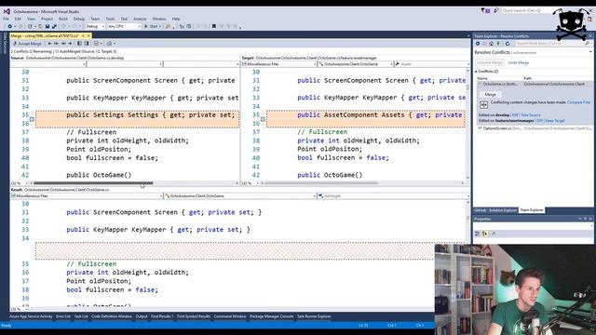Open the Resolve Conflicts page dropdown arrow
Image resolution: width=596 pixels, height=335 pixels.
pos(590,52)
